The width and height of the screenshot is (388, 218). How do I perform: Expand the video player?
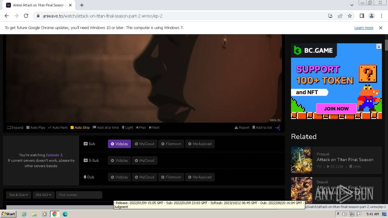pos(15,127)
